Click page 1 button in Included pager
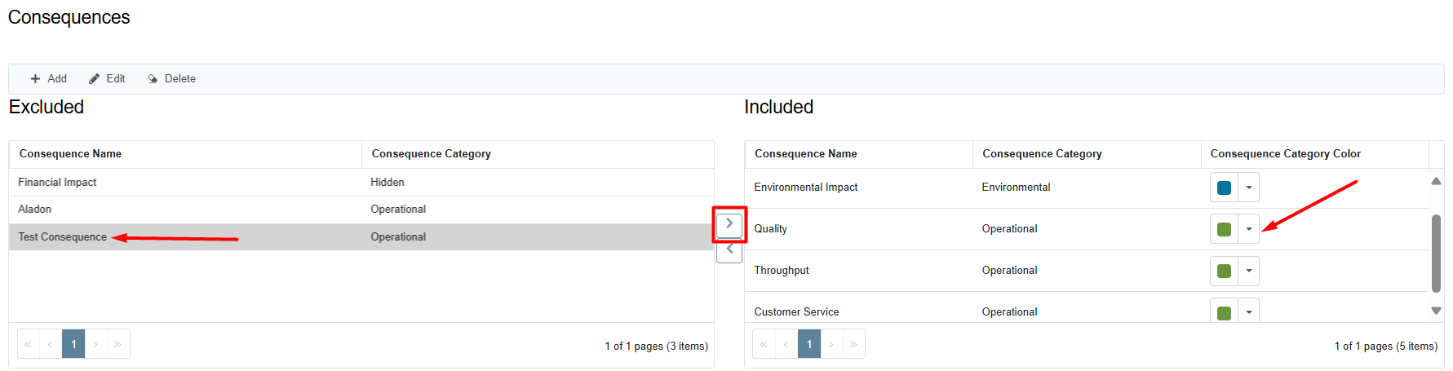1453x371 pixels. 809,344
